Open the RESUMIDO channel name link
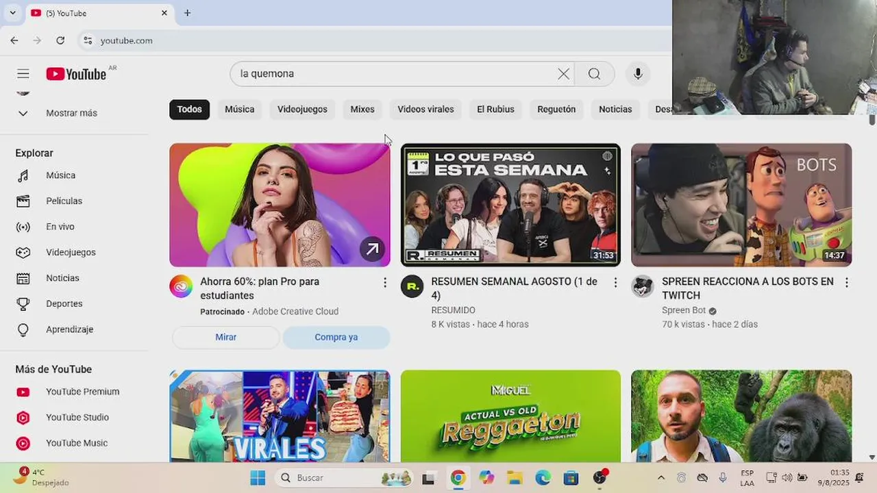 (453, 310)
